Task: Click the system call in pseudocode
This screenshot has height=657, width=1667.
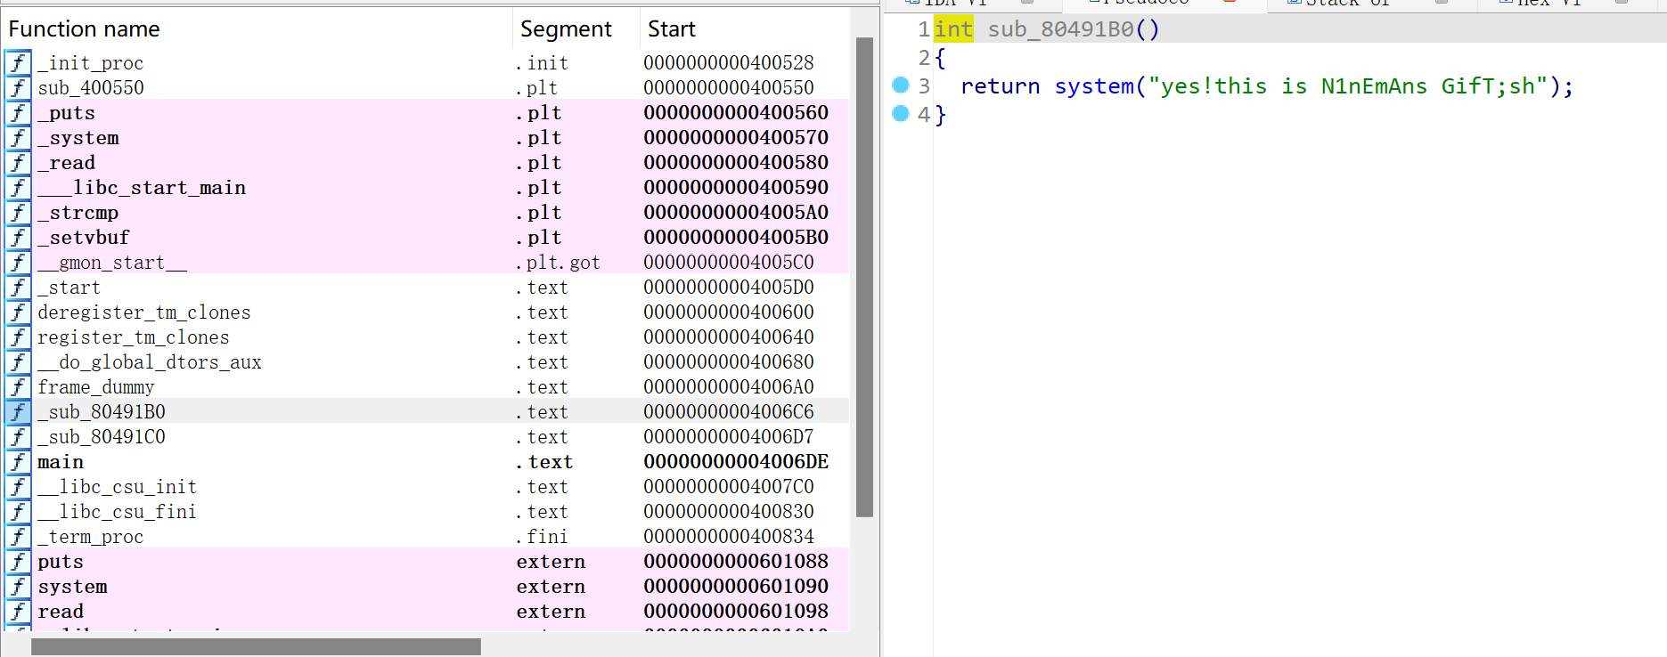Action: click(x=1094, y=86)
